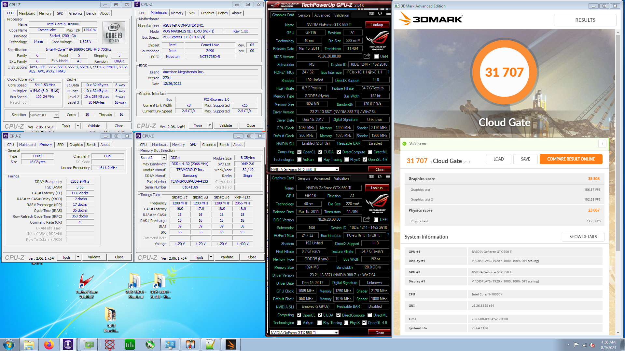Switch to Sensors tab in top GPU-Z
Screen dimensions: 625x351
304,15
